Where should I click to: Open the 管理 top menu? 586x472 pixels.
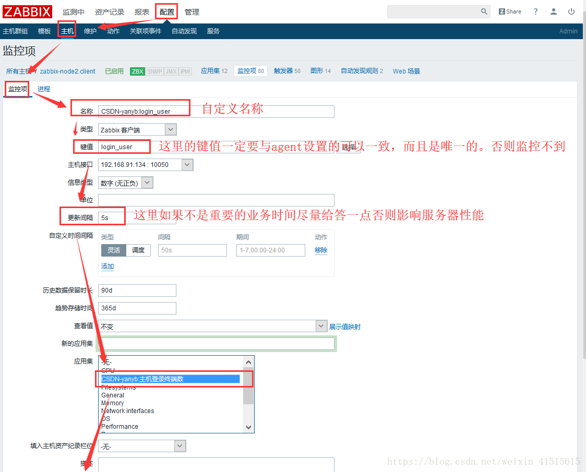(192, 12)
